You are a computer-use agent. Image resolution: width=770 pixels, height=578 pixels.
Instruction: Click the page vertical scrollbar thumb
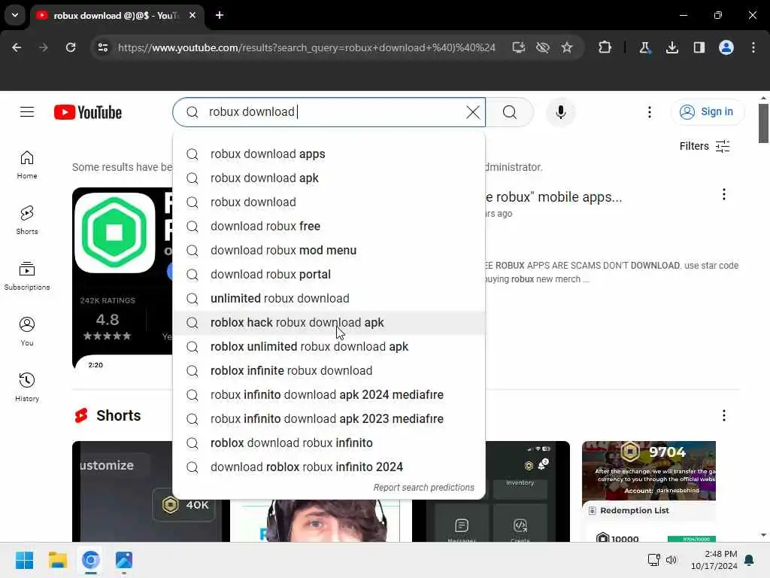pyautogui.click(x=763, y=123)
